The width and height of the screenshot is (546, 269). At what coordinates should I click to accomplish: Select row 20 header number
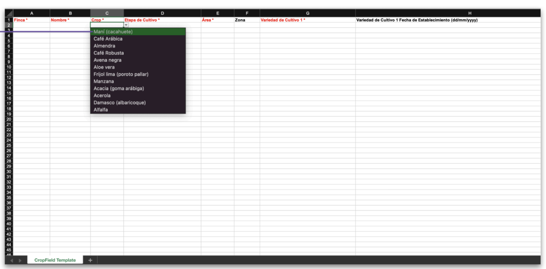point(9,119)
